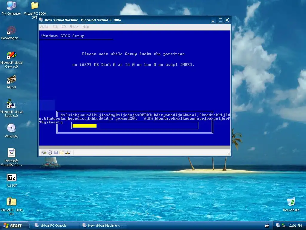Select the My Computer desktop icon
The height and width of the screenshot is (230, 306).
pyautogui.click(x=11, y=8)
